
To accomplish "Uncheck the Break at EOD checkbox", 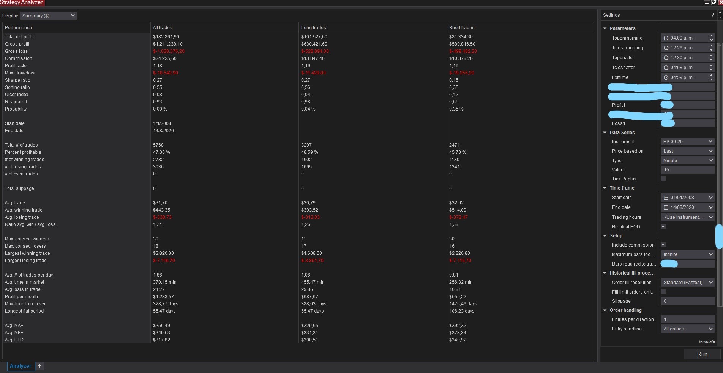I will click(663, 226).
